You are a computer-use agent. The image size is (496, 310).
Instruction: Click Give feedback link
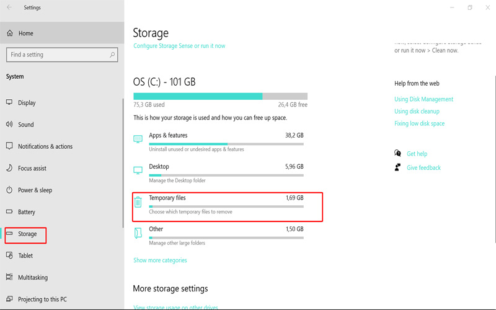pyautogui.click(x=423, y=167)
